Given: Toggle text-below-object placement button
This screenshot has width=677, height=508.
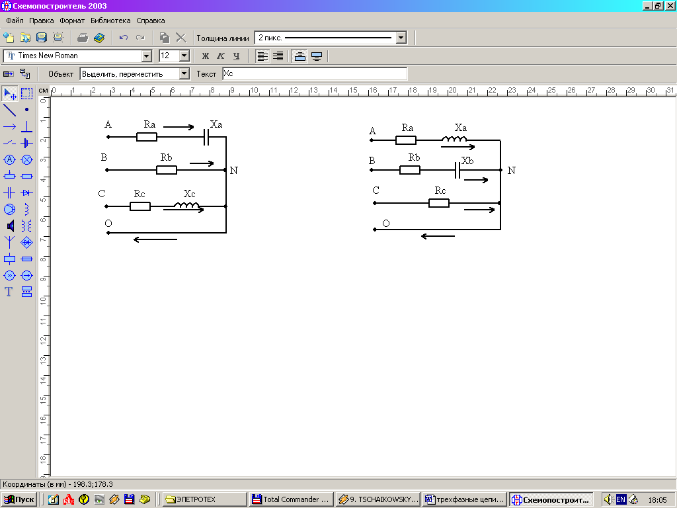Looking at the screenshot, I should tap(317, 56).
